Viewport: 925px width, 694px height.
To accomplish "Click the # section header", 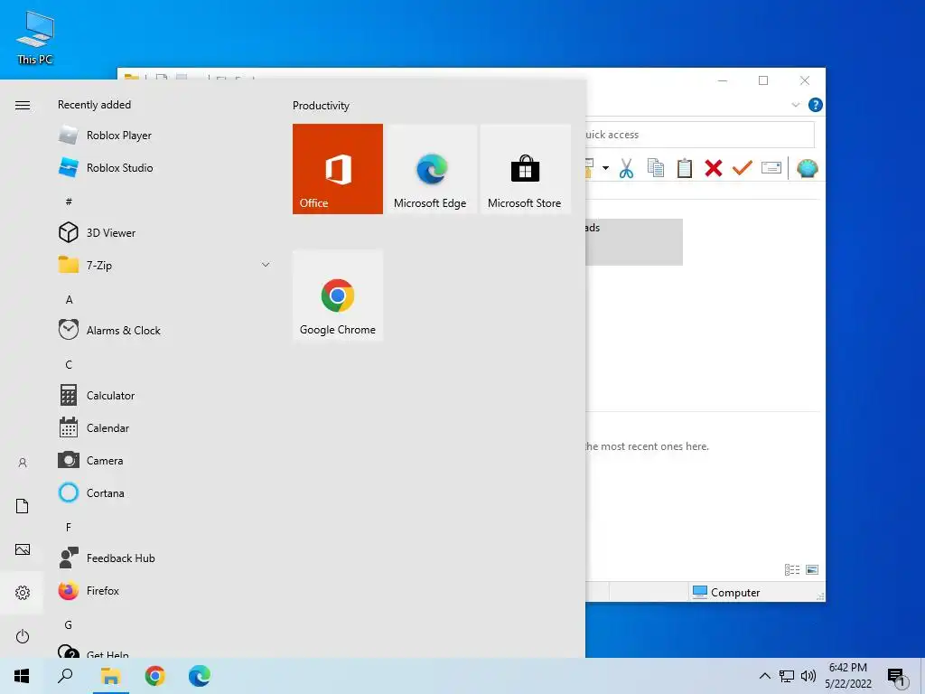I will (x=69, y=202).
